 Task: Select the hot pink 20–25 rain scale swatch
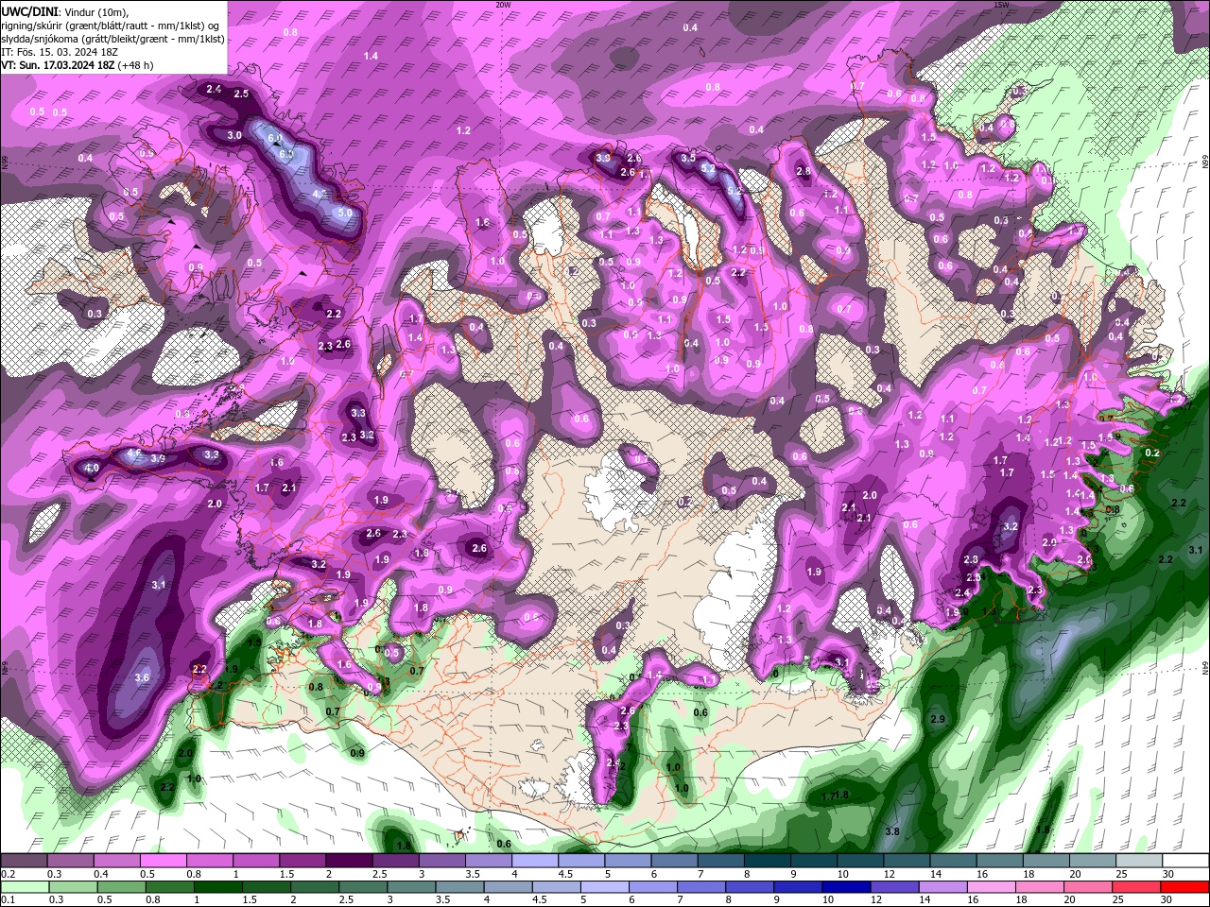pyautogui.click(x=1089, y=887)
